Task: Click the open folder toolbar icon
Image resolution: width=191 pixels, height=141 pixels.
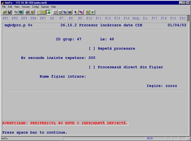Action: tap(4, 12)
